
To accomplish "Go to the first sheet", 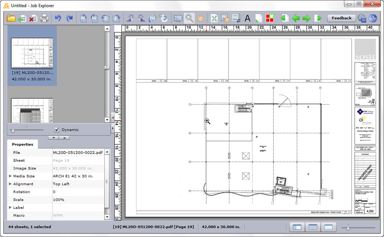I will click(x=284, y=18).
